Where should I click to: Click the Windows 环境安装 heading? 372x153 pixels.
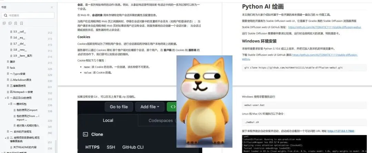(x=259, y=41)
